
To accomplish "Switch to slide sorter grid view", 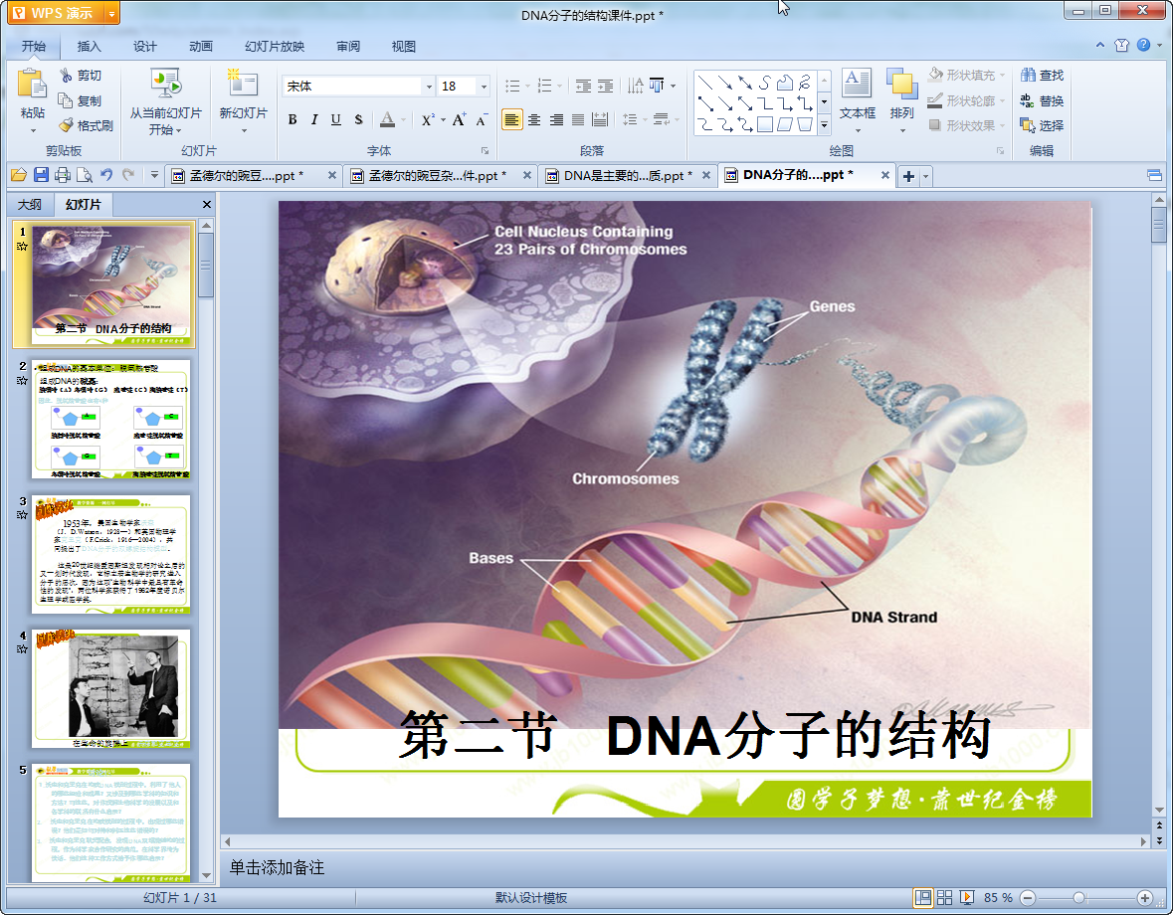I will [945, 897].
